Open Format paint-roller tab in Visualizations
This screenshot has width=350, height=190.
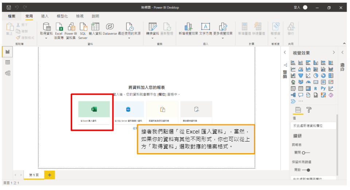pyautogui.click(x=309, y=110)
